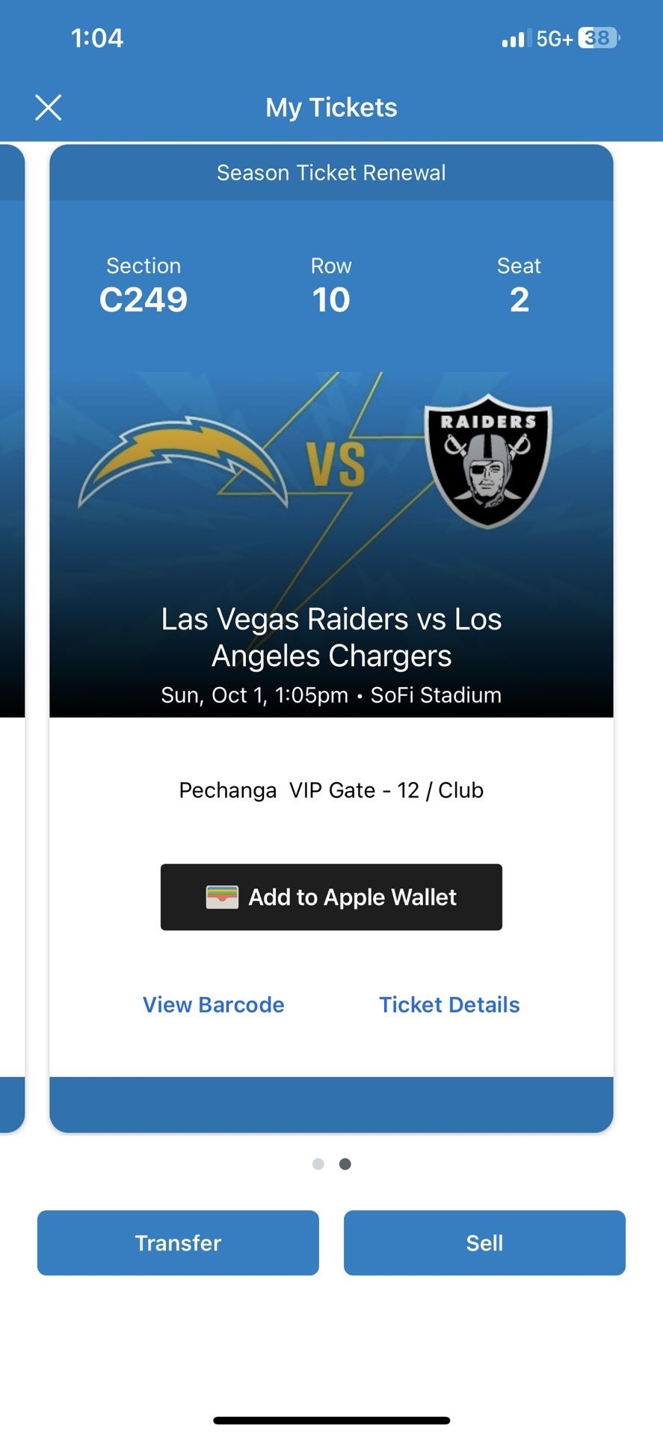The image size is (663, 1437).
Task: Tap the My Tickets header title
Action: point(331,107)
